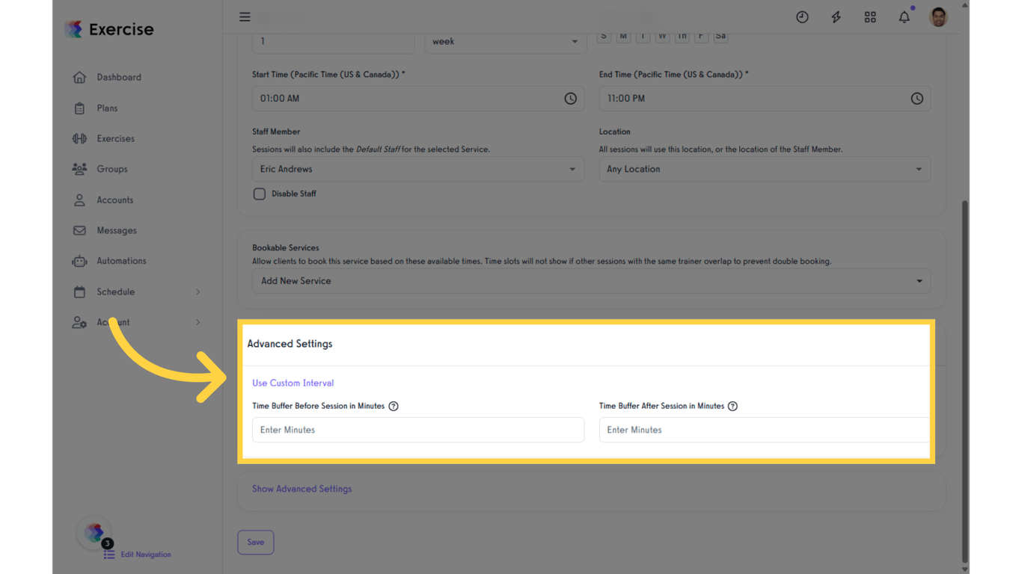Click the history clock icon in top bar
This screenshot has height=574, width=1022.
pyautogui.click(x=802, y=16)
